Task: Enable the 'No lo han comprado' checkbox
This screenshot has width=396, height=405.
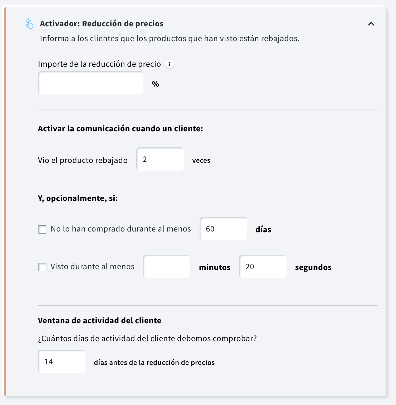Action: click(x=42, y=229)
